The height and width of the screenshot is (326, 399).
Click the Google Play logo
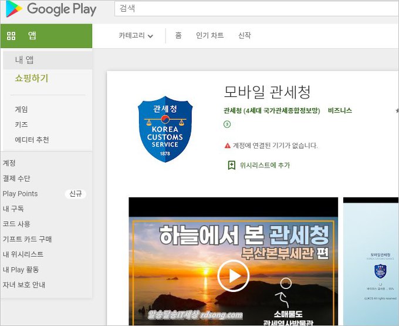(x=50, y=9)
